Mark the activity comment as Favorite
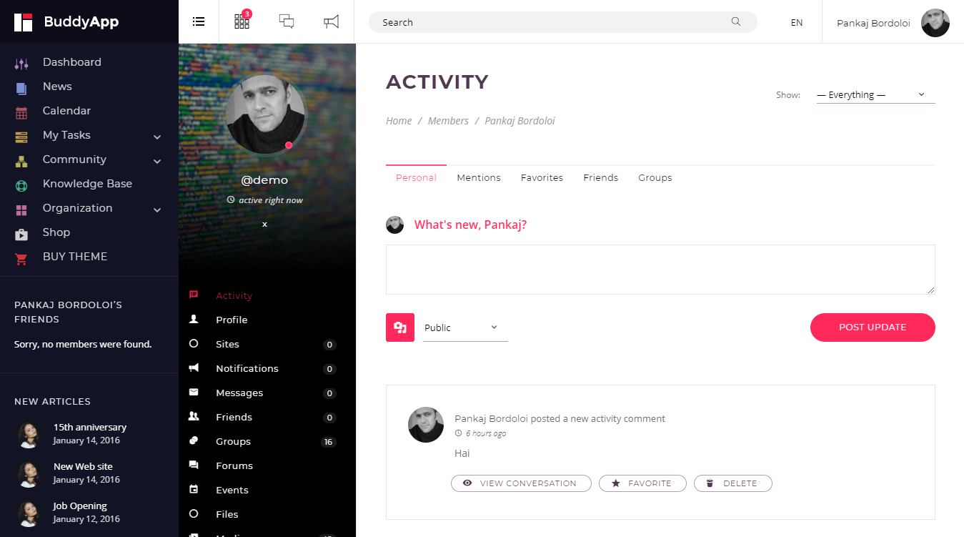The height and width of the screenshot is (537, 964). pyautogui.click(x=642, y=483)
